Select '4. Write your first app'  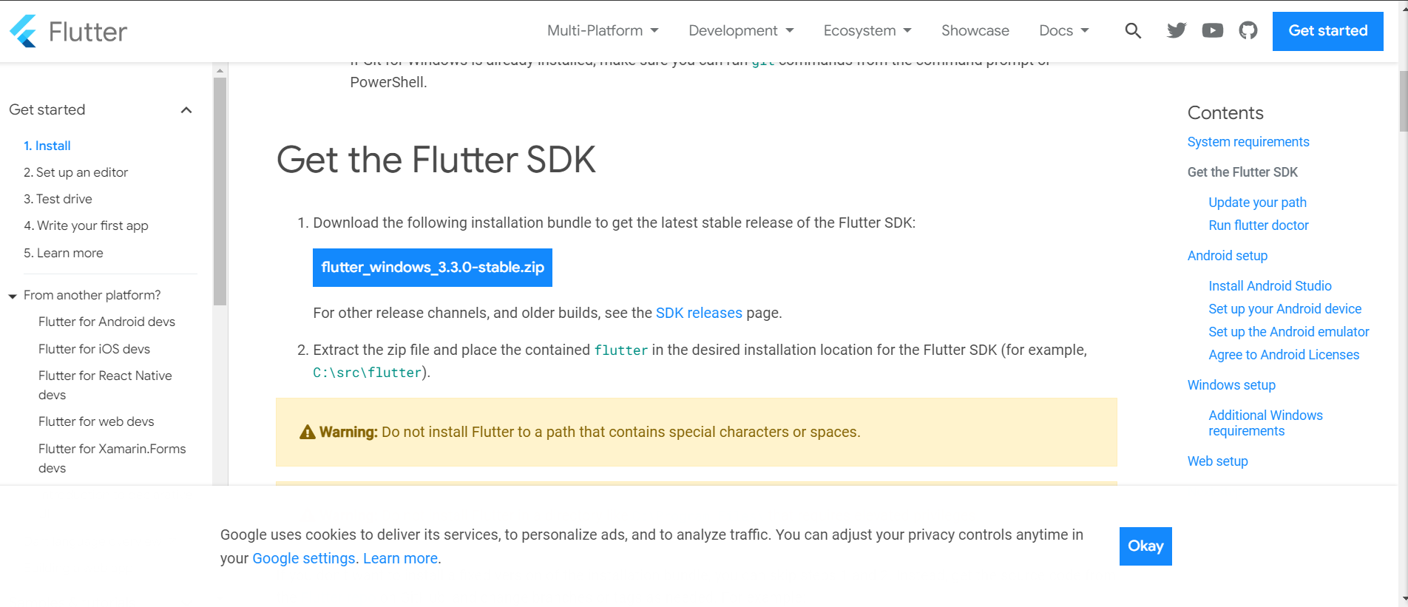click(x=86, y=225)
